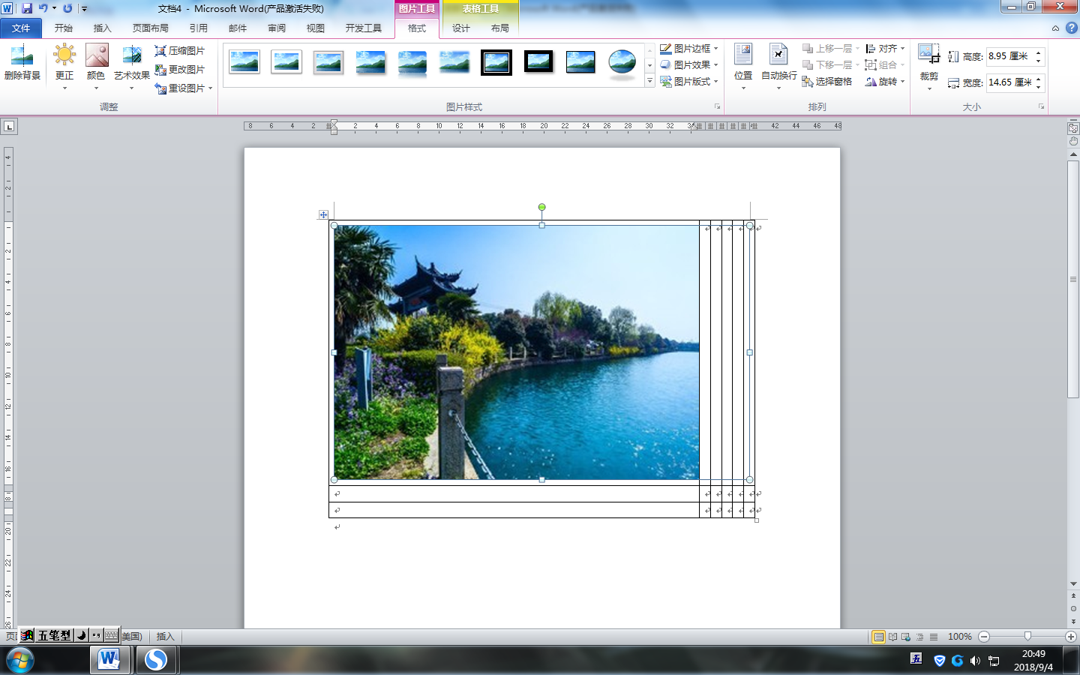Switch to the Insert (插入) ribbon tab
This screenshot has height=675, width=1080.
[x=102, y=28]
